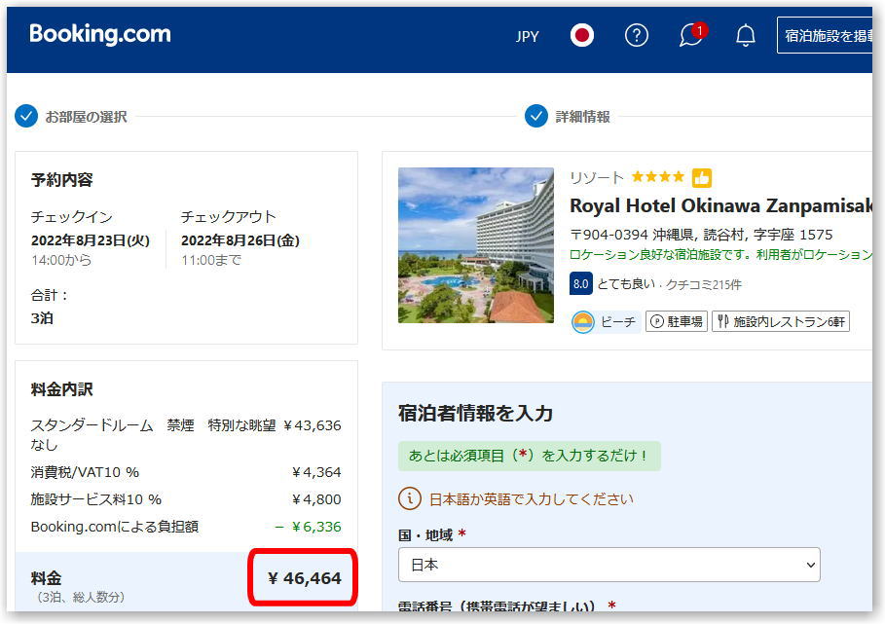The image size is (885, 624).
Task: Open the help question mark icon
Action: pyautogui.click(x=636, y=36)
